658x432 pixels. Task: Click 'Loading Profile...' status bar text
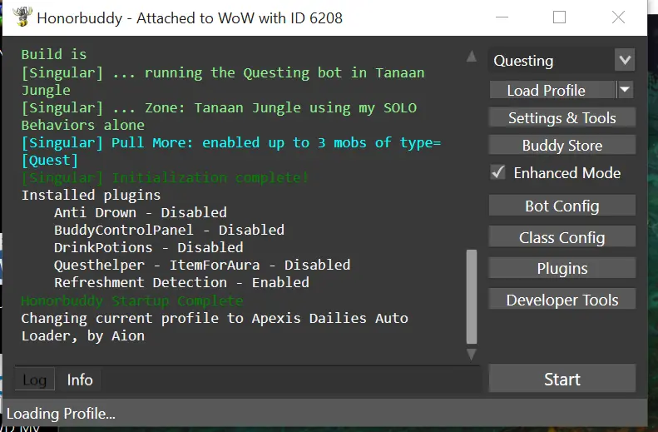(61, 414)
